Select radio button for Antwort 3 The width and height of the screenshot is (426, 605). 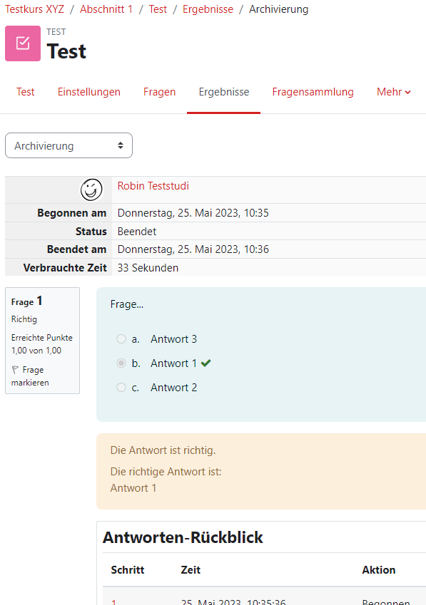[121, 338]
